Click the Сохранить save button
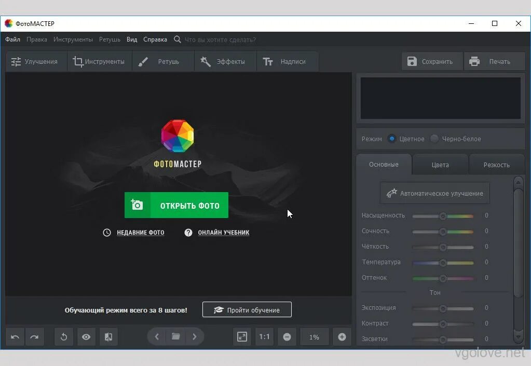Image resolution: width=531 pixels, height=366 pixels. click(432, 61)
